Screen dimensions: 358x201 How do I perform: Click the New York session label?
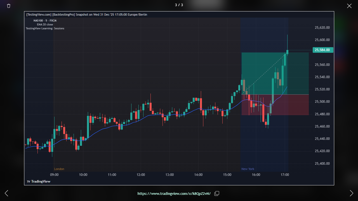click(248, 169)
